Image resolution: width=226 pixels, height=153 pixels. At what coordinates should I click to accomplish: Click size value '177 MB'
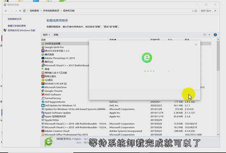pyautogui.click(x=179, y=102)
